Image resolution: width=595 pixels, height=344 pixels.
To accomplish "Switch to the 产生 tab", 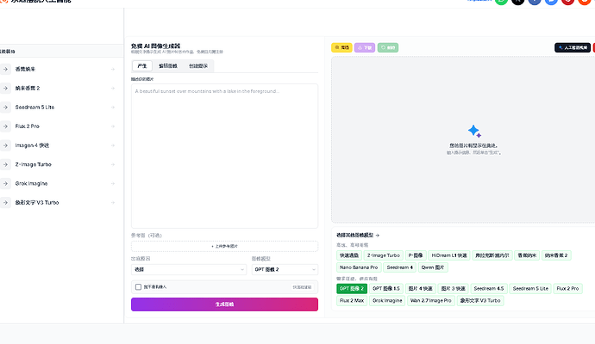I will click(x=142, y=66).
